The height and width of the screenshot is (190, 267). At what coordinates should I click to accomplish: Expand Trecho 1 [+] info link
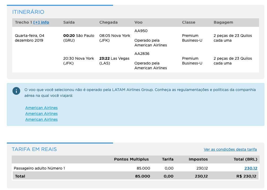41,22
